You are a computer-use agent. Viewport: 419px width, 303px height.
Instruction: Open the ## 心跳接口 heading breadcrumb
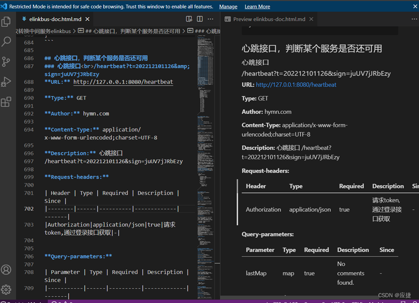coord(129,31)
